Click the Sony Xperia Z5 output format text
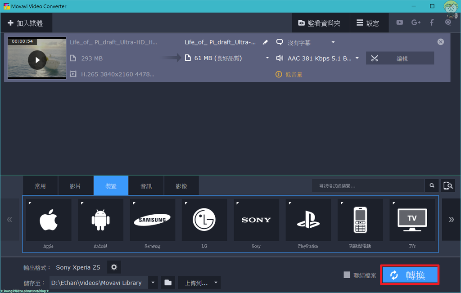 tap(78, 267)
